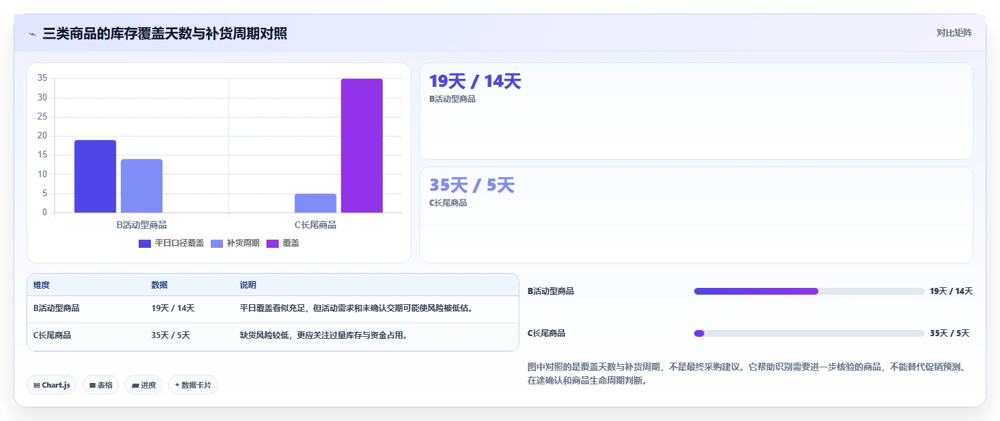The height and width of the screenshot is (421, 1000).
Task: Click the 19天 / 14天 card value
Action: coord(475,81)
